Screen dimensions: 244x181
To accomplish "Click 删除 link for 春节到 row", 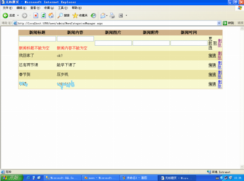I will pos(220,75).
